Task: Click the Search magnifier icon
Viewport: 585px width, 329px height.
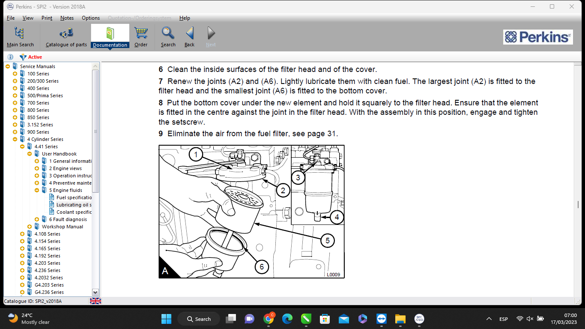Action: pos(168,36)
